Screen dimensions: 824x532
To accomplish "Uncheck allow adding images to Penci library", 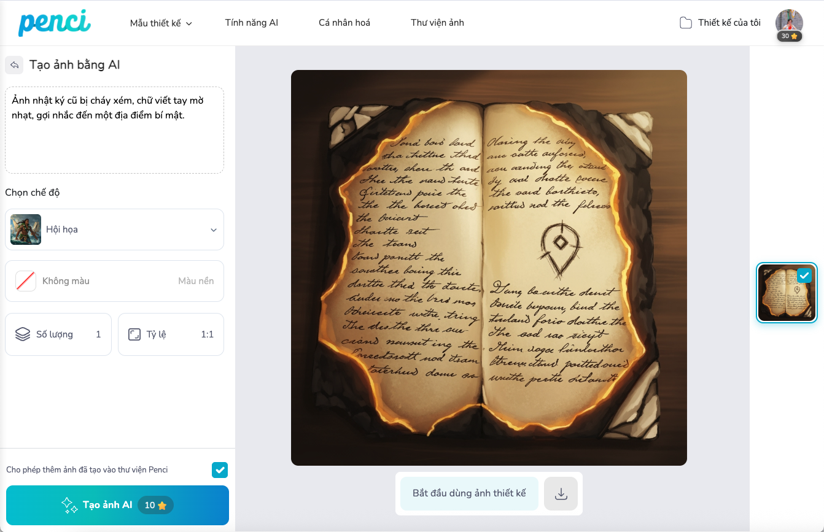I will 220,470.
